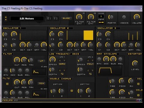Click the VOICES knob
This screenshot has height=108, width=144.
click(x=124, y=17)
